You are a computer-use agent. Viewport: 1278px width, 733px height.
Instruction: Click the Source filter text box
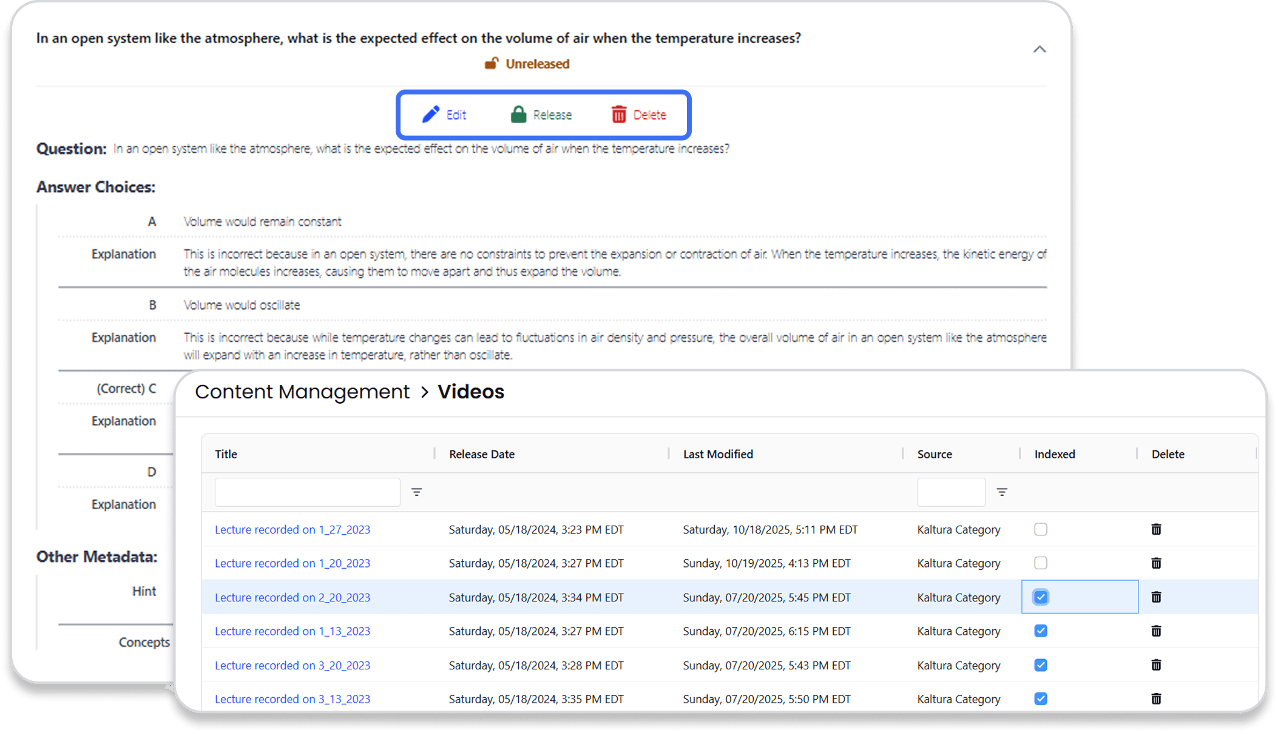tap(951, 492)
